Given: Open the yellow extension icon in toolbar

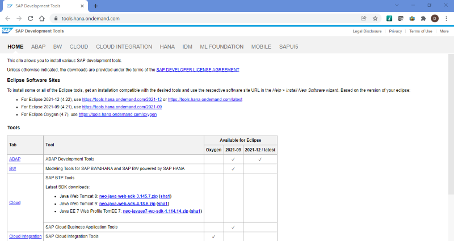Looking at the screenshot, I should click(x=412, y=19).
